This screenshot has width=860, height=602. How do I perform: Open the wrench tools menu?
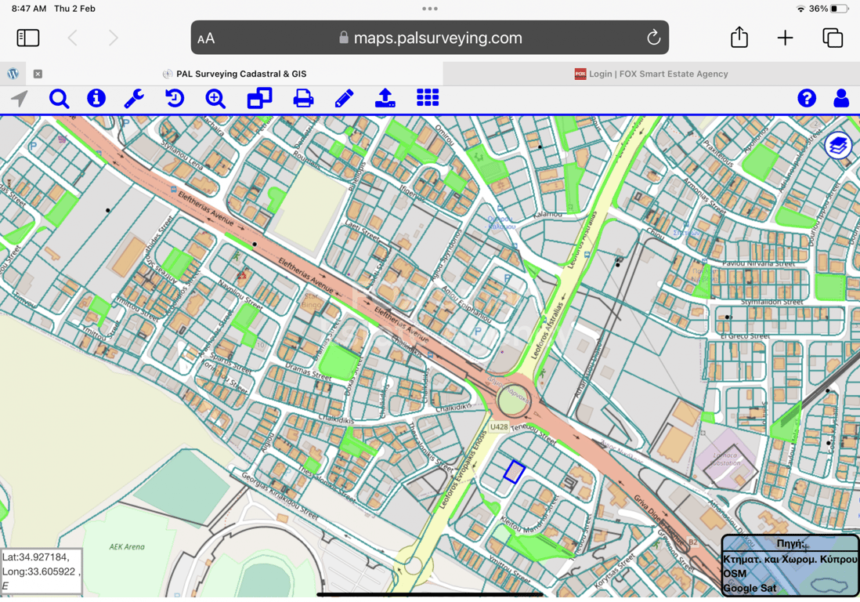click(x=134, y=99)
